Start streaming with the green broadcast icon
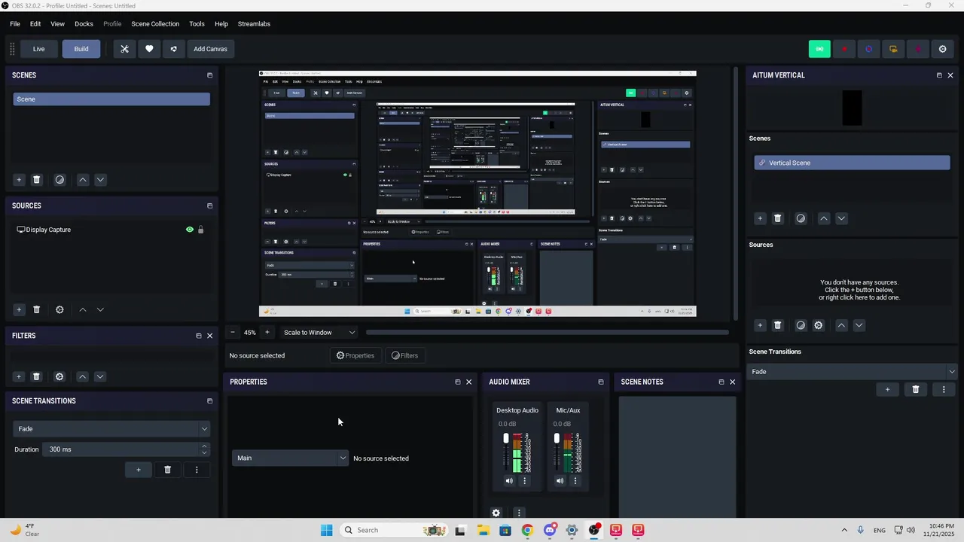The image size is (964, 542). click(x=819, y=49)
